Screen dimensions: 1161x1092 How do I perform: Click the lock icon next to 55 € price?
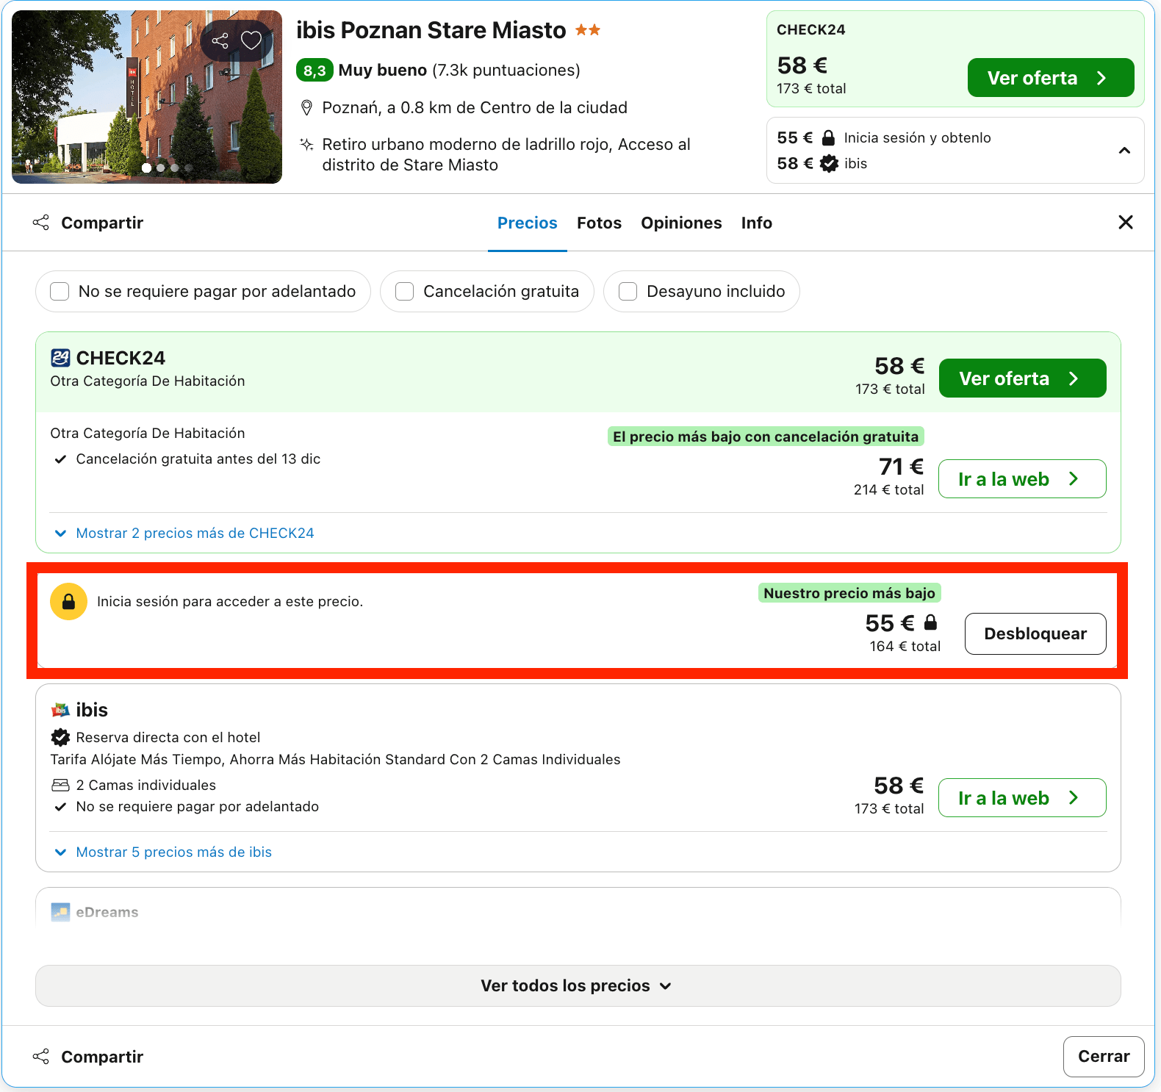click(930, 622)
